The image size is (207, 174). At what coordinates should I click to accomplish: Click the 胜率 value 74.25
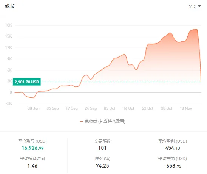coord(102,166)
